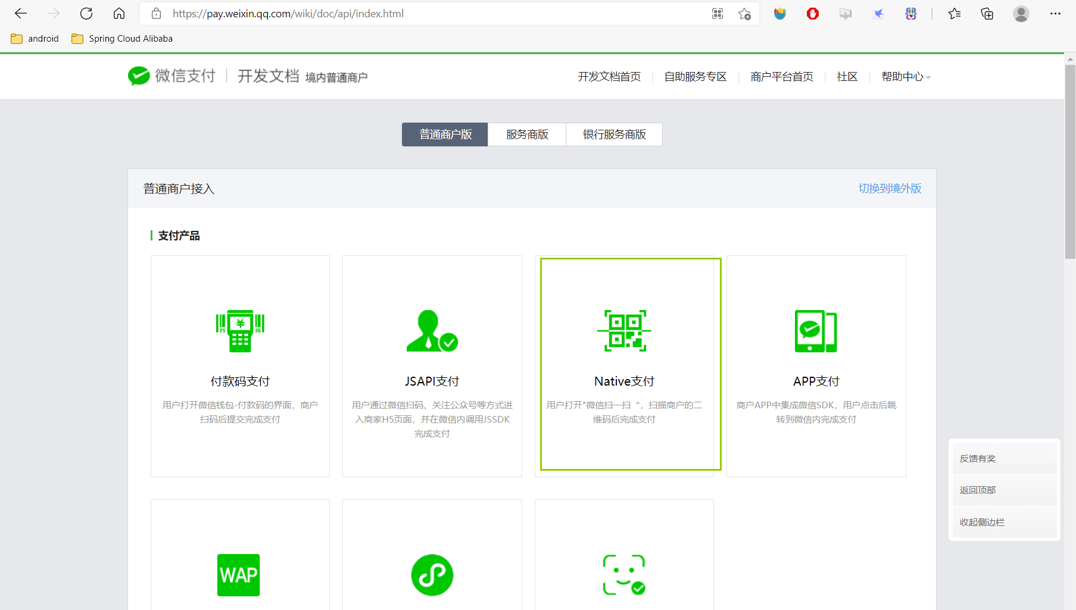Open the browser profile menu
Viewport: 1076px width, 610px height.
click(x=1021, y=13)
